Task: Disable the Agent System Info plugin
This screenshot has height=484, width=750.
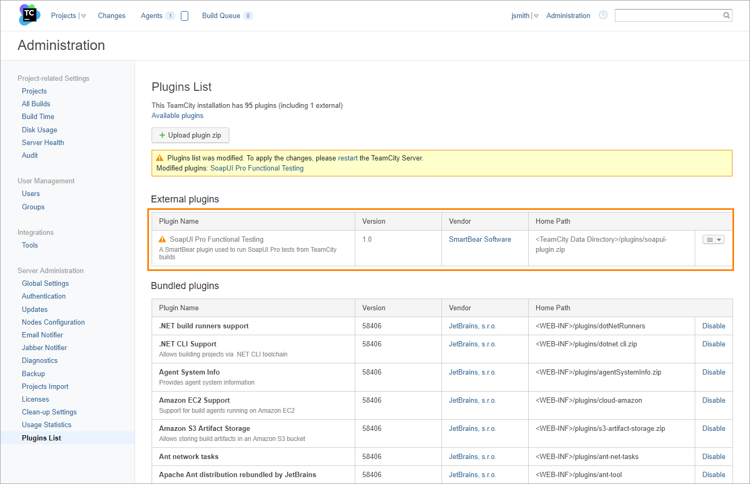Action: pyautogui.click(x=713, y=372)
